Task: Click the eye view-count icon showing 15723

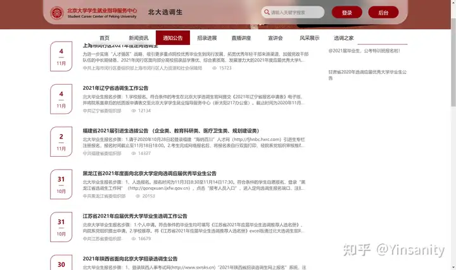Action: point(214,68)
